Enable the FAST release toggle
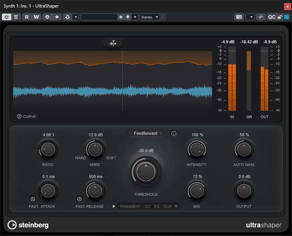This screenshot has width=292, height=236. click(79, 199)
